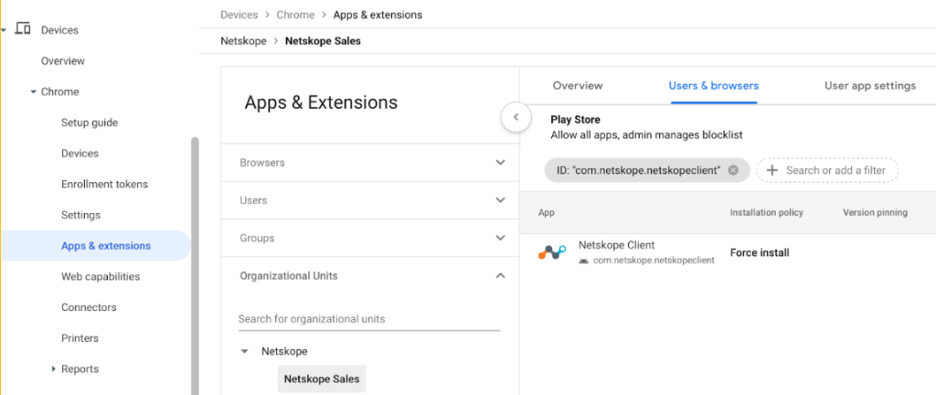
Task: Expand the Reports section
Action: (54, 369)
